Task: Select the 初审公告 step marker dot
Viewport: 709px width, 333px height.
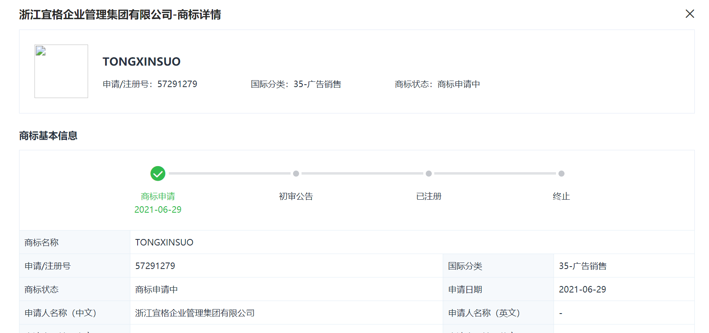Action: click(x=296, y=173)
